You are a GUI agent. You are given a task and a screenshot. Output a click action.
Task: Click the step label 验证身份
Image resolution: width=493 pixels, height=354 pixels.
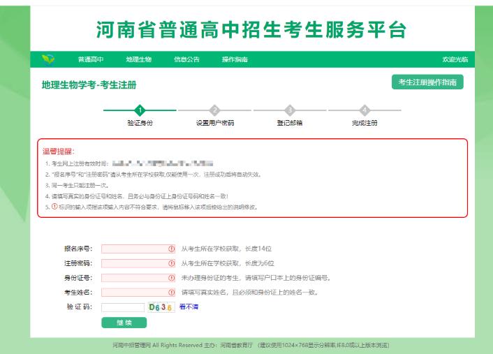tap(140, 123)
